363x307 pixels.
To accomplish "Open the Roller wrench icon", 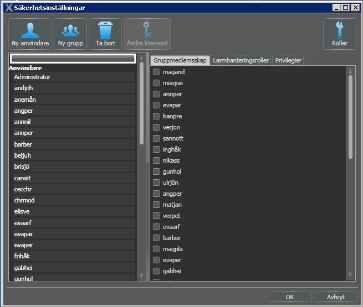I will click(339, 34).
